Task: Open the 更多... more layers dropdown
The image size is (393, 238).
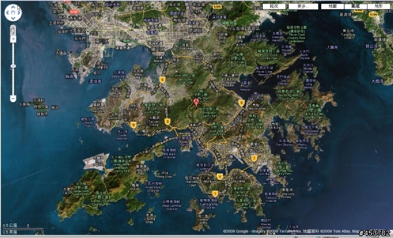Action: (303, 6)
